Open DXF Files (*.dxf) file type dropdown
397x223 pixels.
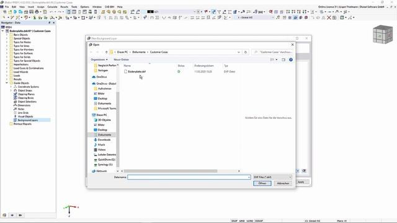[273, 177]
